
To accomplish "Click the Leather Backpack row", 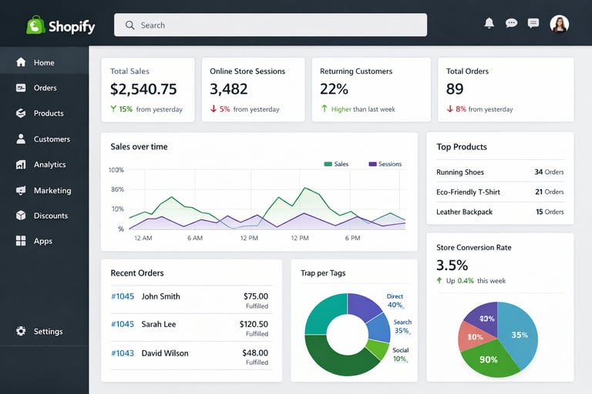I will (x=499, y=212).
